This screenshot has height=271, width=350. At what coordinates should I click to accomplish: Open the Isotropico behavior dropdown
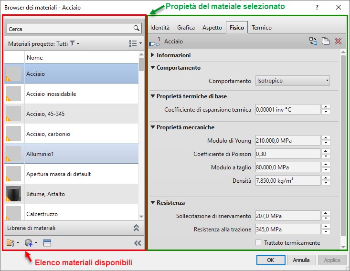[293, 81]
